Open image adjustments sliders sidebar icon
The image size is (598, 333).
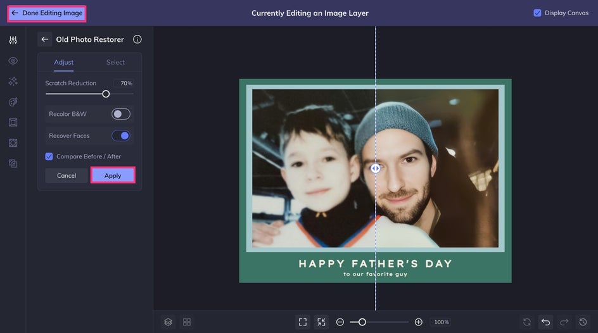tap(13, 40)
